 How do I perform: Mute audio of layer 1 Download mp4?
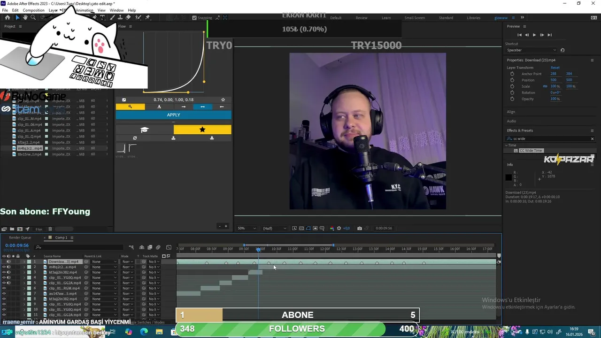(8, 261)
